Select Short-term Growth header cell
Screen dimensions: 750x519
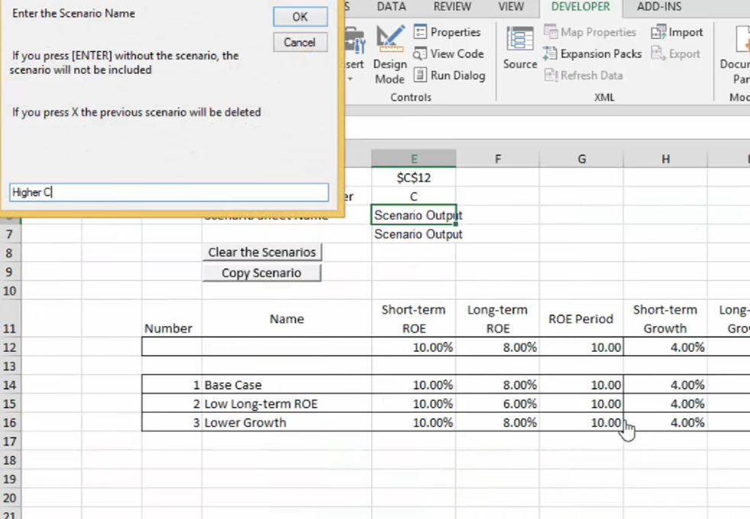pyautogui.click(x=665, y=319)
